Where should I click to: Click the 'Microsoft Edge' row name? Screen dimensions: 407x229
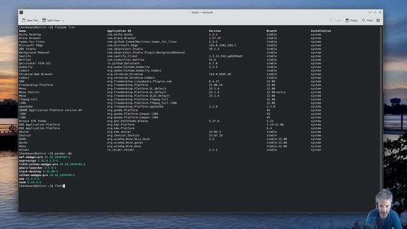click(31, 45)
